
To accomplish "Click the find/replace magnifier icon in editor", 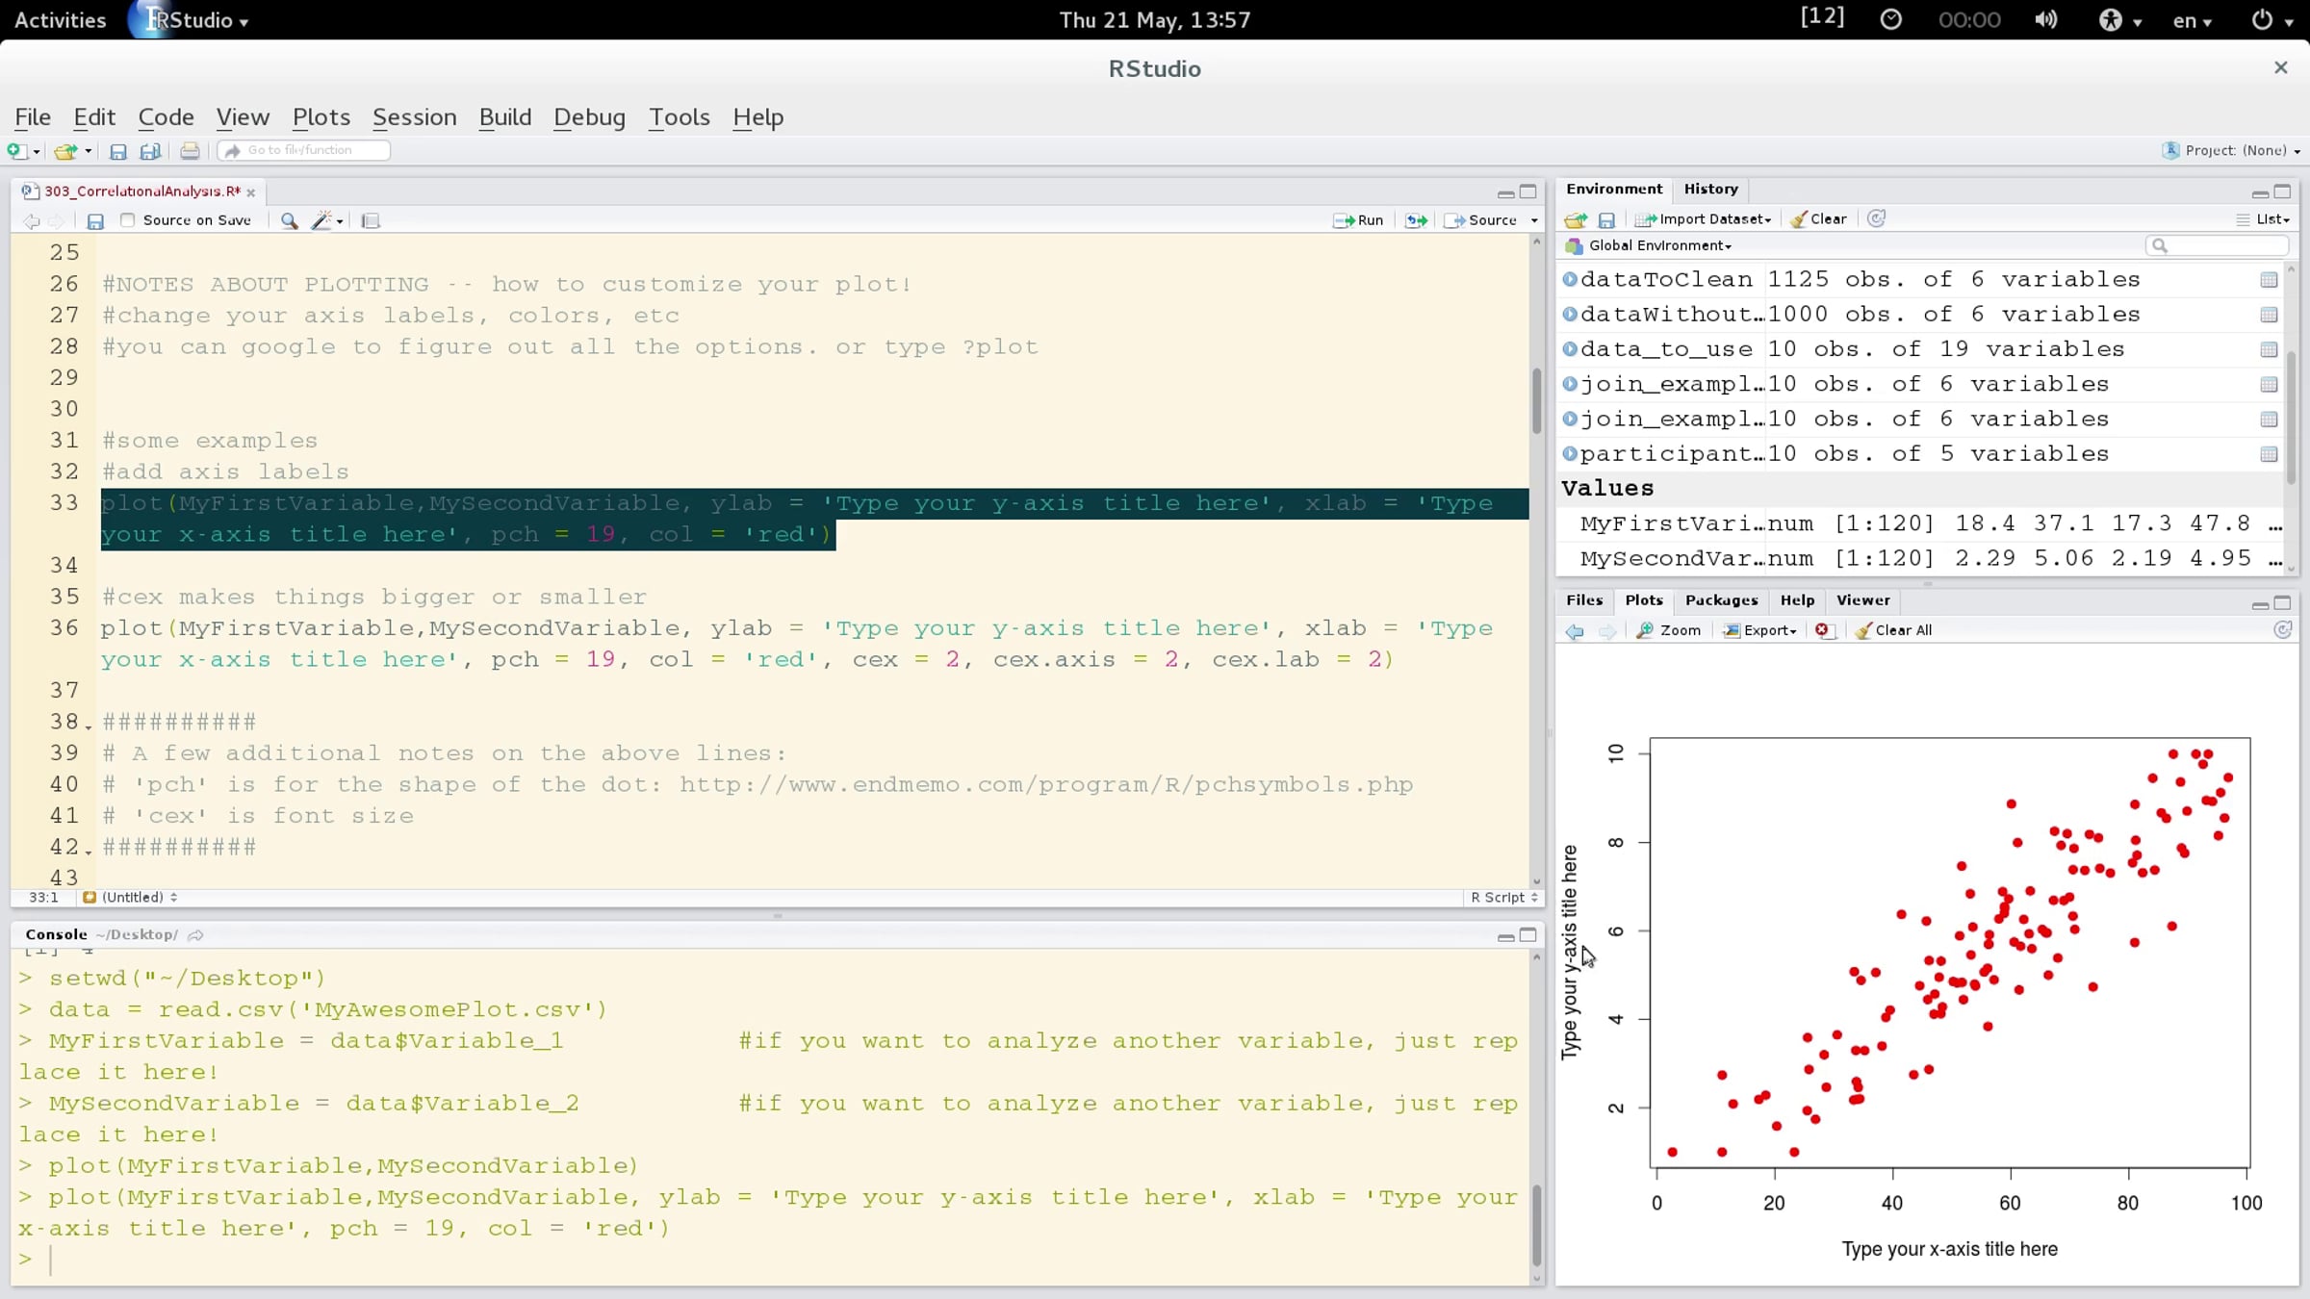I will [x=289, y=220].
